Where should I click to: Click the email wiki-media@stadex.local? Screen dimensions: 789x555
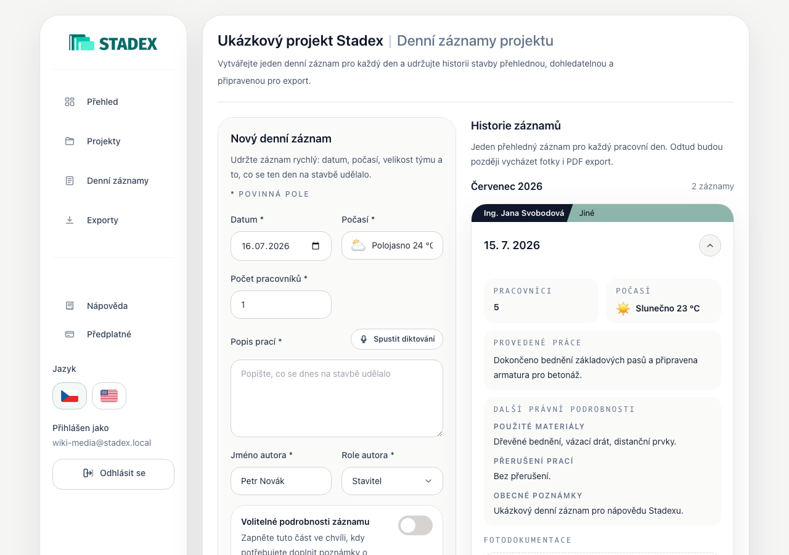[x=102, y=443]
